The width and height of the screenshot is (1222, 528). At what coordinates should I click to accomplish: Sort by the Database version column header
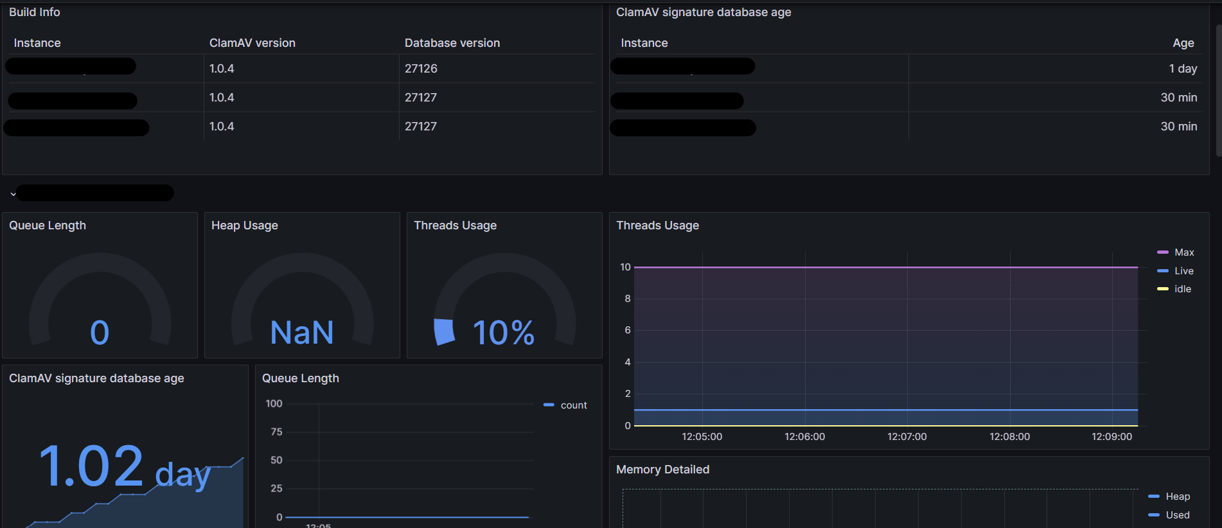(x=452, y=43)
